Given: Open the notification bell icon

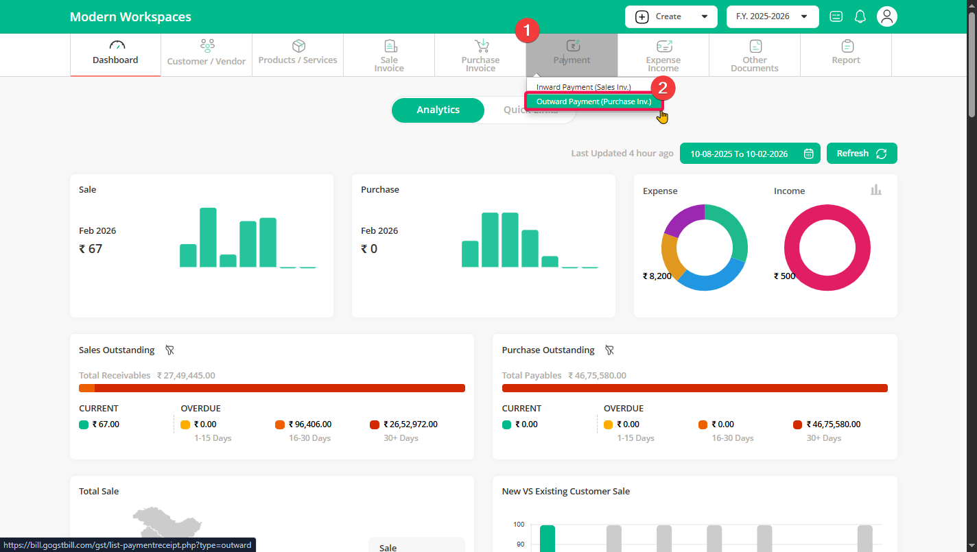Looking at the screenshot, I should [860, 16].
